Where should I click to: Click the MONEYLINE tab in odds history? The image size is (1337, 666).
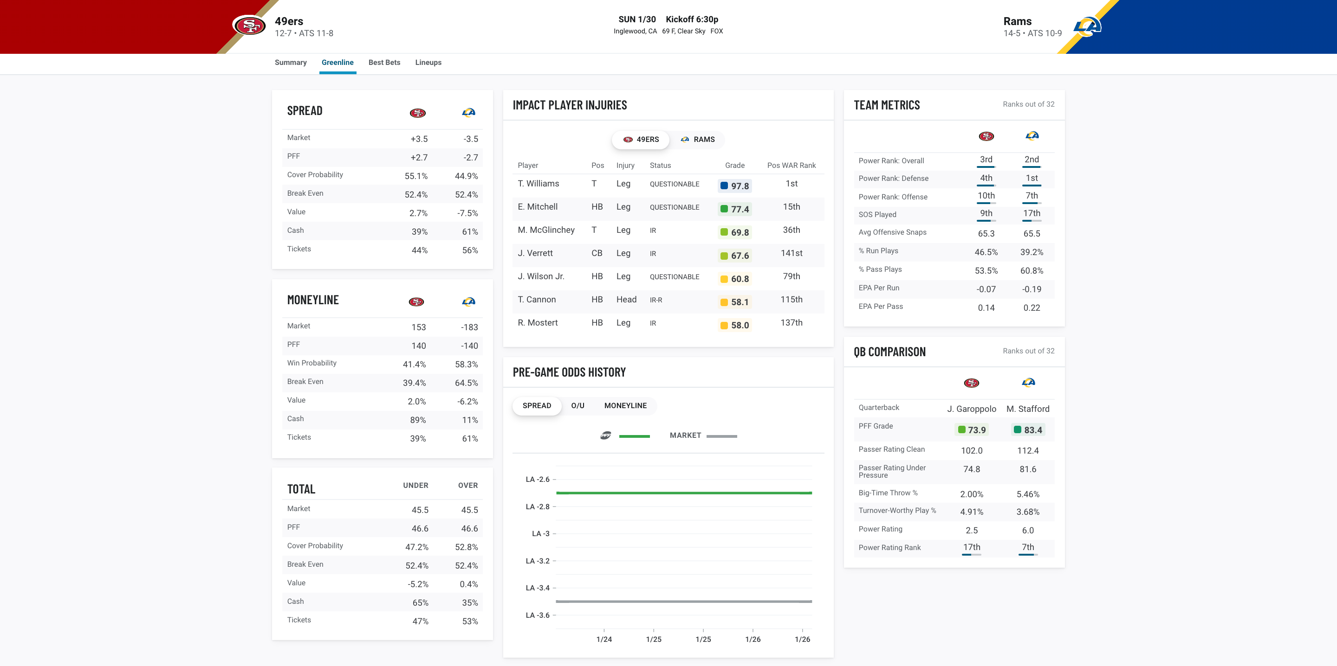coord(625,405)
